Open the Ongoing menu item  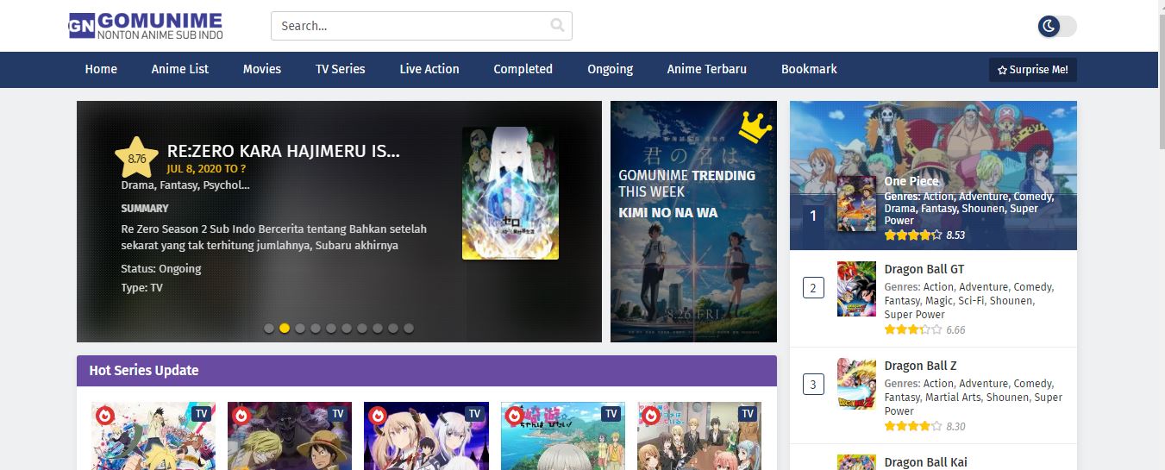pos(610,69)
